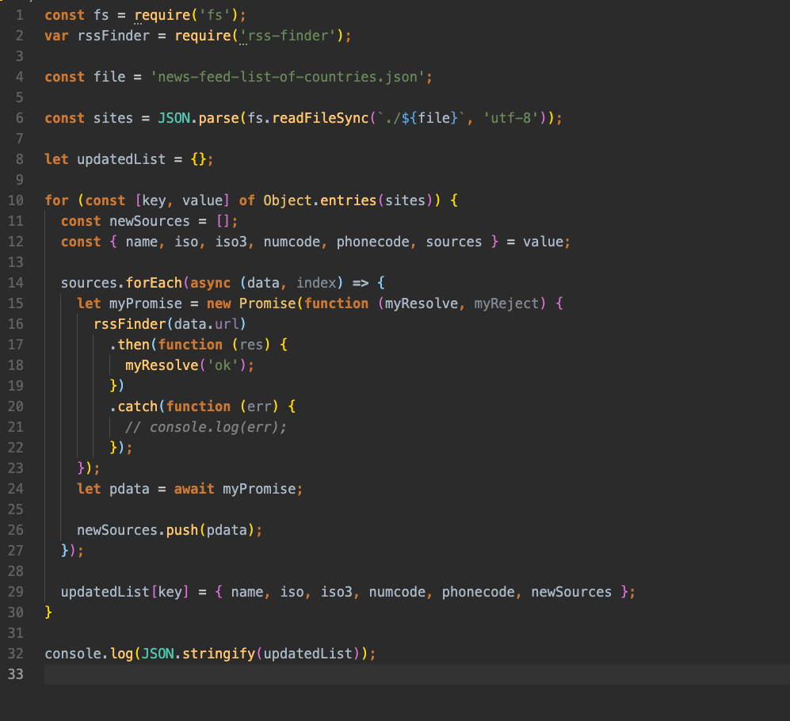Click the 'rss-finder' string literal
790x721 pixels.
(x=288, y=36)
